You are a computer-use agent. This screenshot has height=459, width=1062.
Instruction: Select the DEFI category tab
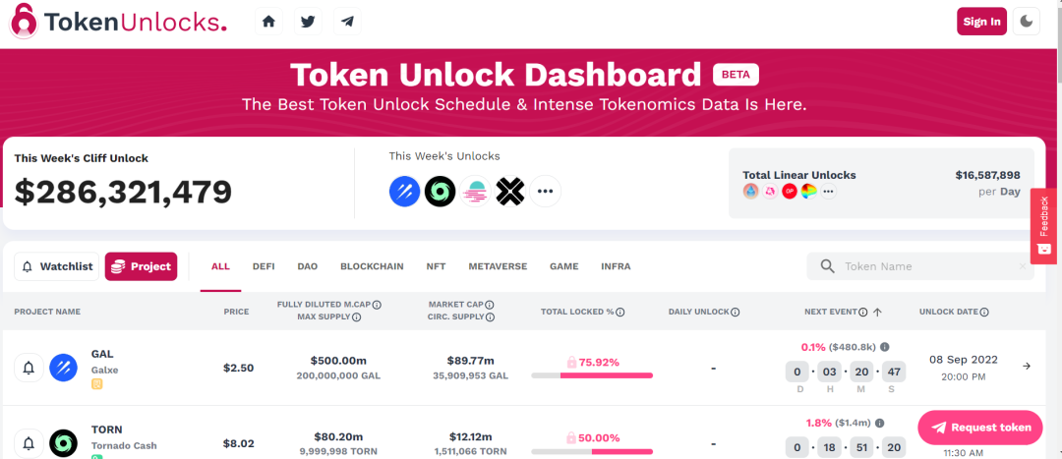[264, 266]
